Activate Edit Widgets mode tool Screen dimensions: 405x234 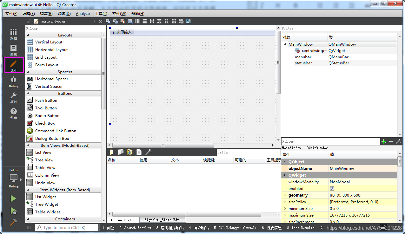click(x=108, y=21)
